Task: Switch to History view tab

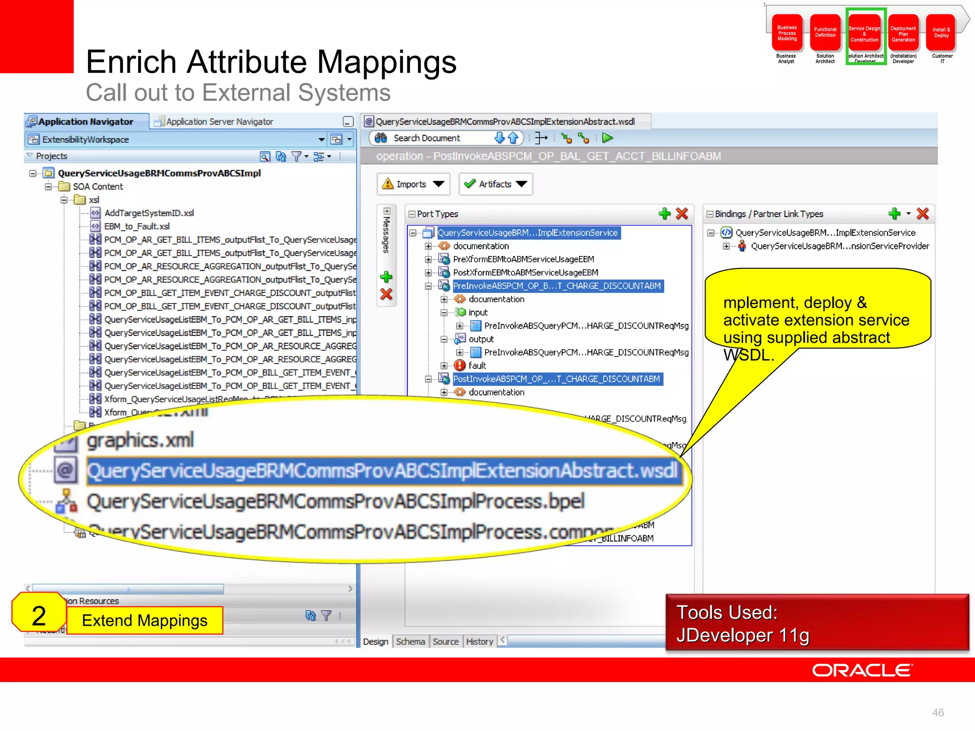Action: point(479,642)
